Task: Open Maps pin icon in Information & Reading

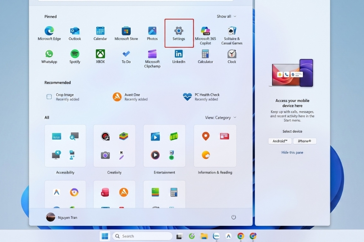Action: click(206, 136)
